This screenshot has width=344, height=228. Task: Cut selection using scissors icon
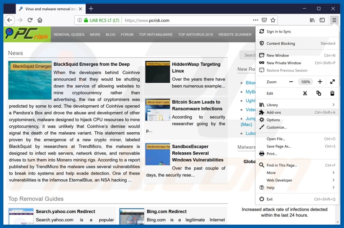point(305,94)
